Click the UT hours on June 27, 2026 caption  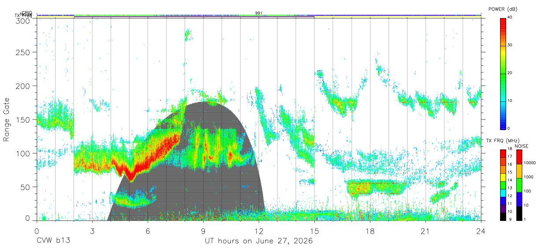coord(259,241)
